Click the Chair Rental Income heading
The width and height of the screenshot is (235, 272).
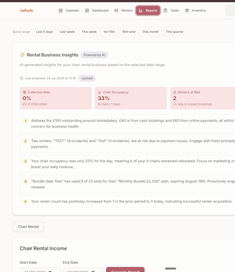pos(43,248)
